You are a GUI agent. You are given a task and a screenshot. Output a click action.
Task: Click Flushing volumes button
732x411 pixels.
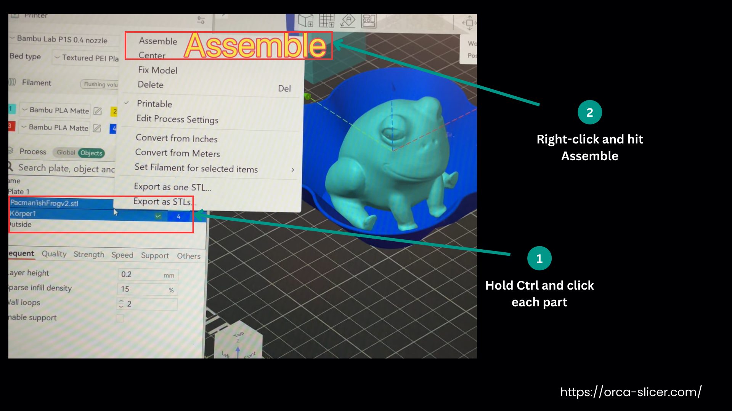pos(100,84)
